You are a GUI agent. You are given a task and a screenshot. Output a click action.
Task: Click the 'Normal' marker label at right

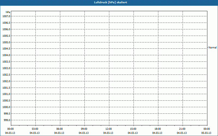tap(213, 47)
